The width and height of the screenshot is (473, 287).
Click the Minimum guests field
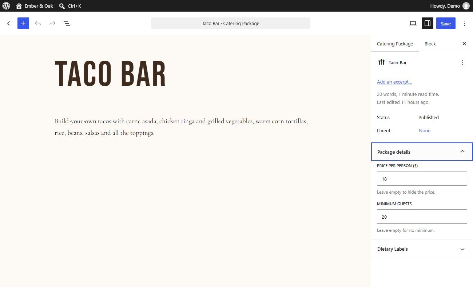point(422,217)
